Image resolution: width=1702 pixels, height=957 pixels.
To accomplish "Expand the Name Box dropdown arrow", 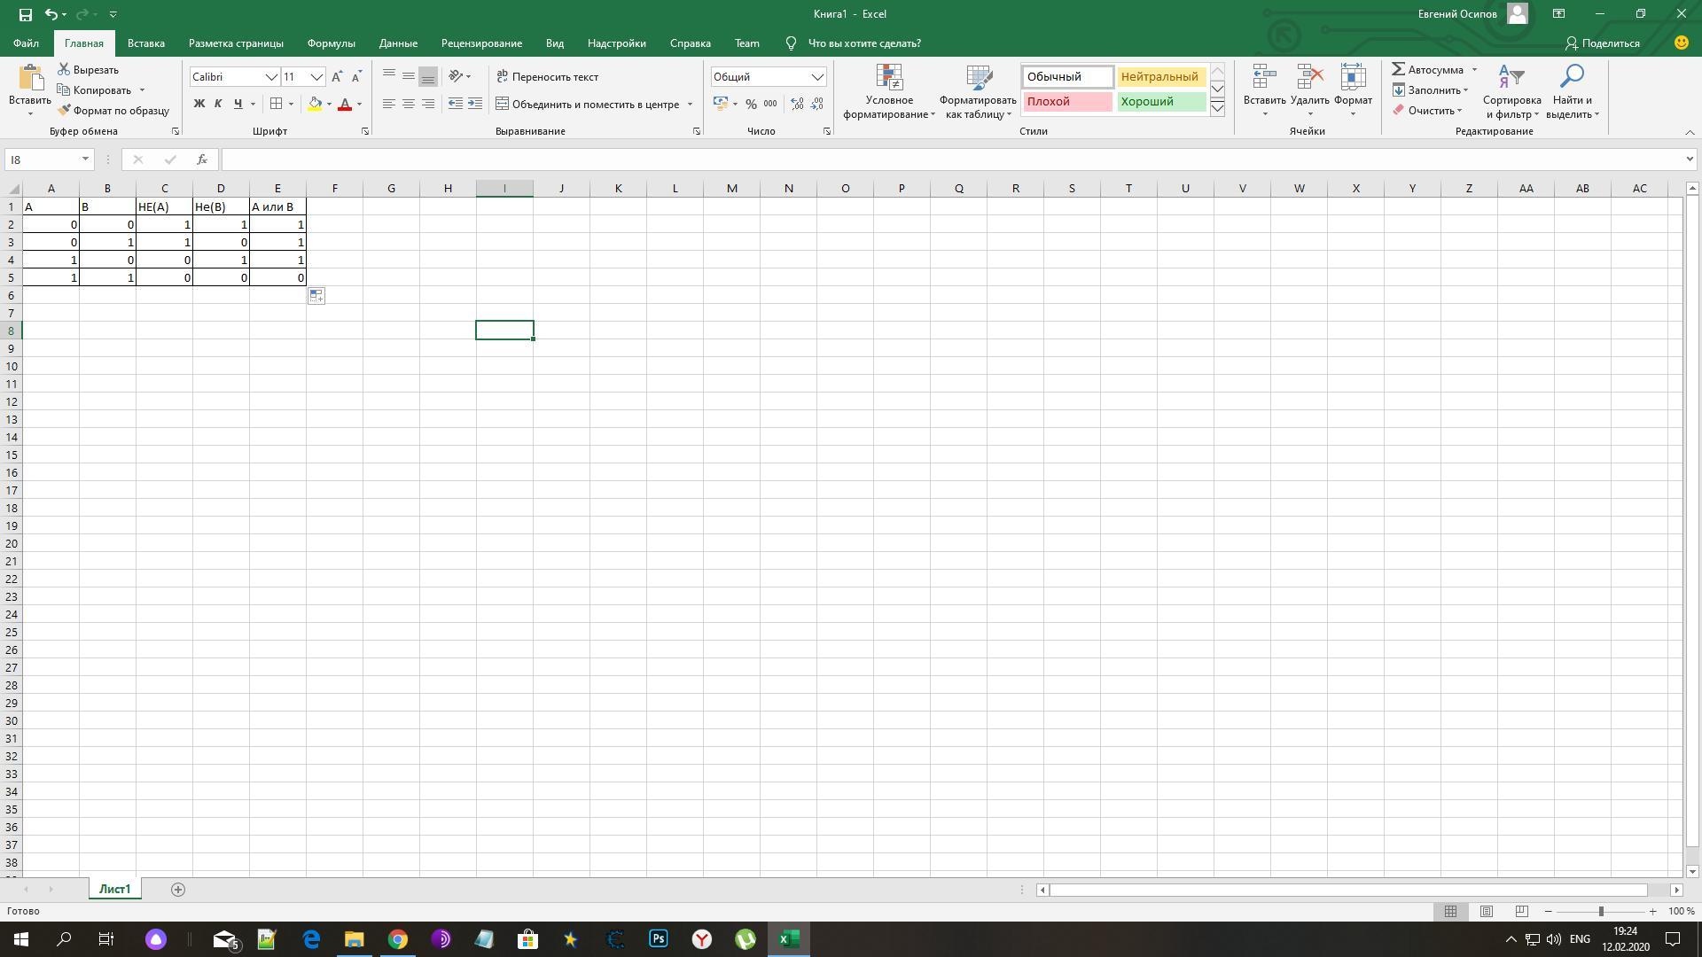I will [x=85, y=159].
